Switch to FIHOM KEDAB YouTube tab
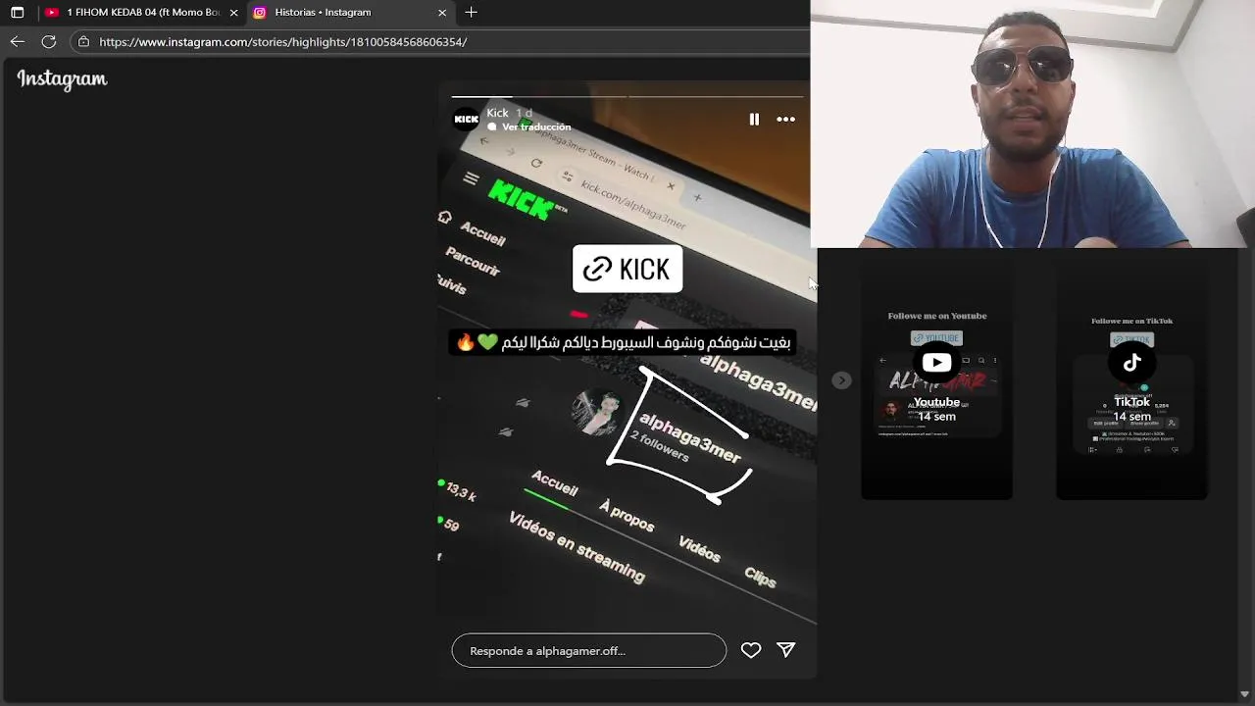Screen dimensions: 1255x706 click(x=143, y=13)
